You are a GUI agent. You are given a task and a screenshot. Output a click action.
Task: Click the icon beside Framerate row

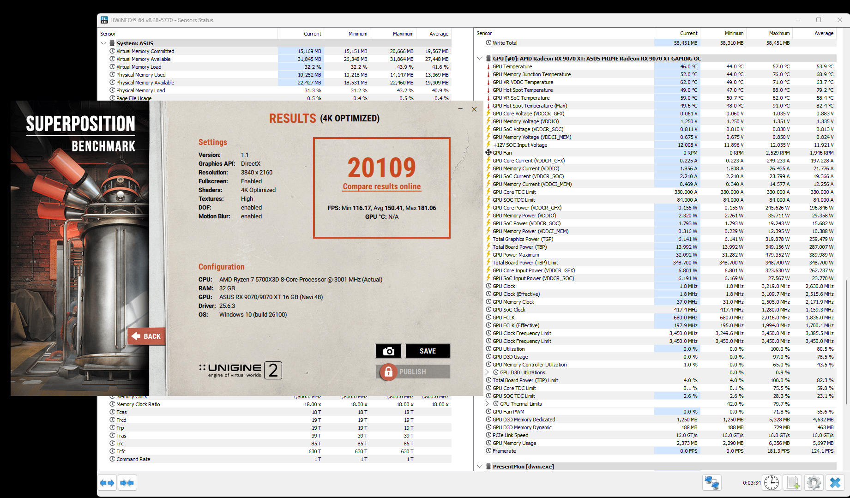488,451
